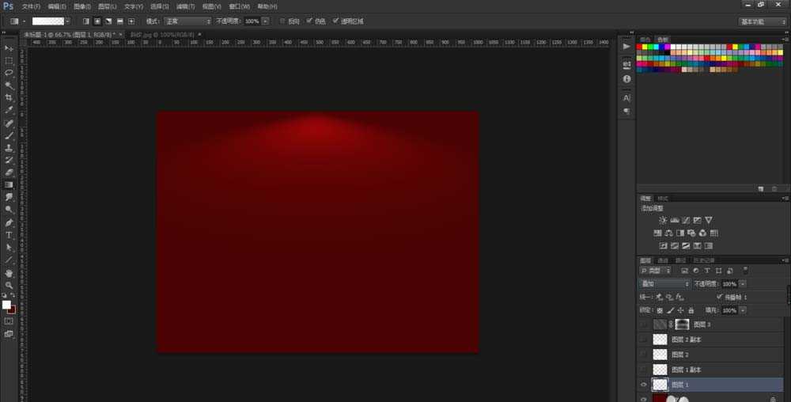
Task: Select the Eyedropper tool
Action: 9,110
